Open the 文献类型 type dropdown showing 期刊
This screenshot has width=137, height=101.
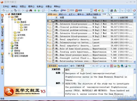click(82, 70)
